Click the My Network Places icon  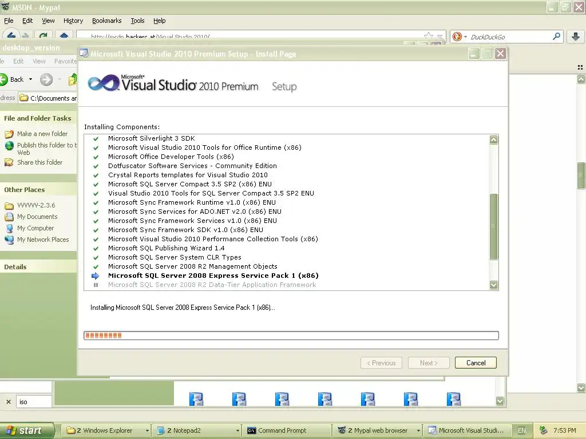tap(9, 240)
